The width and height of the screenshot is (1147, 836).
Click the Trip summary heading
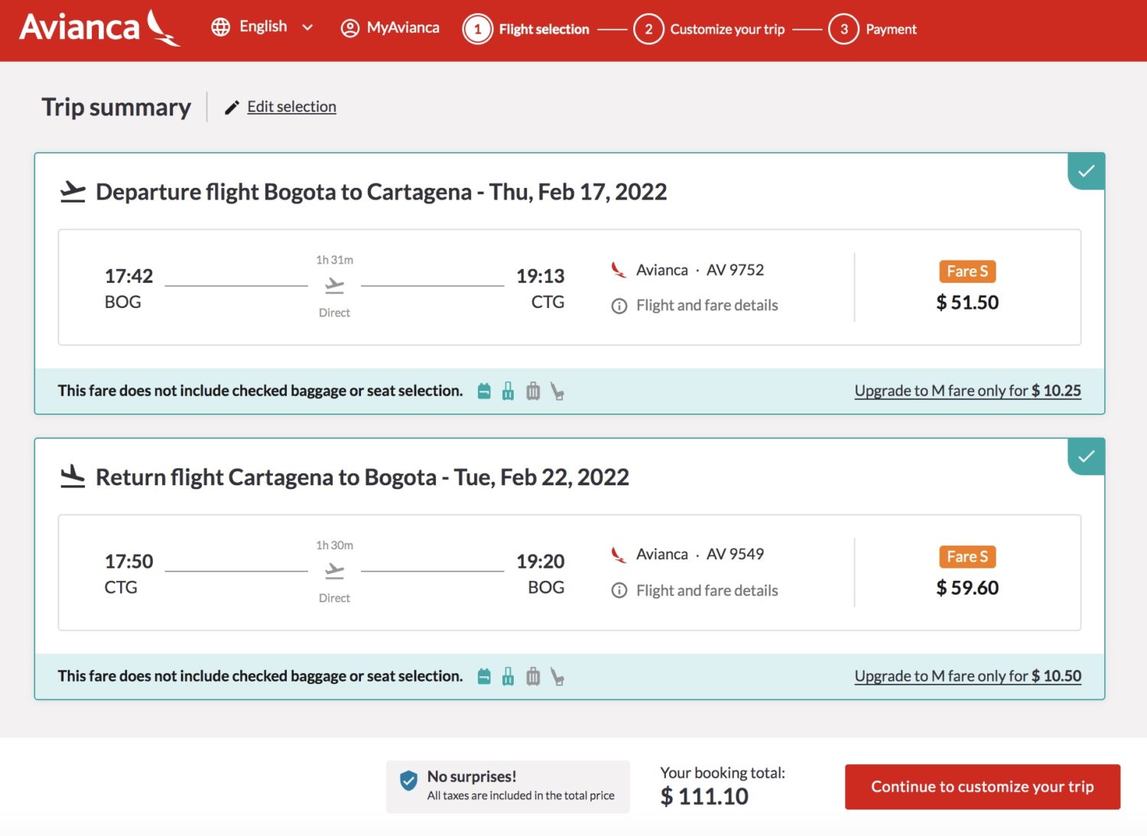pos(116,107)
